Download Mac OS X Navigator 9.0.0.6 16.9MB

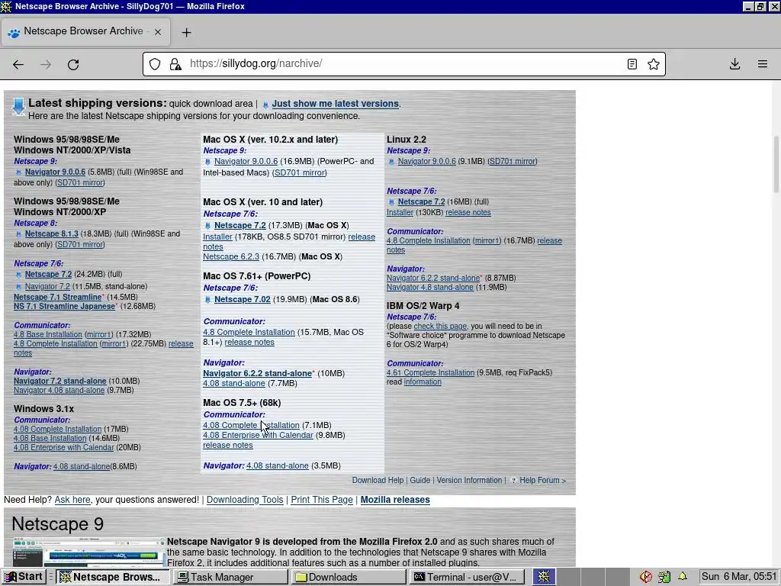point(246,162)
